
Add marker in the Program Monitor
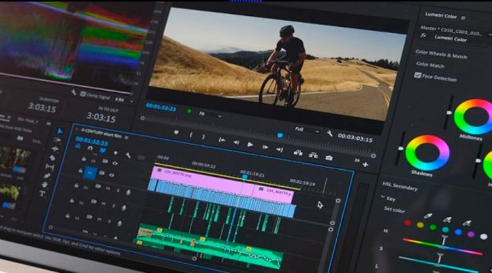point(177,133)
